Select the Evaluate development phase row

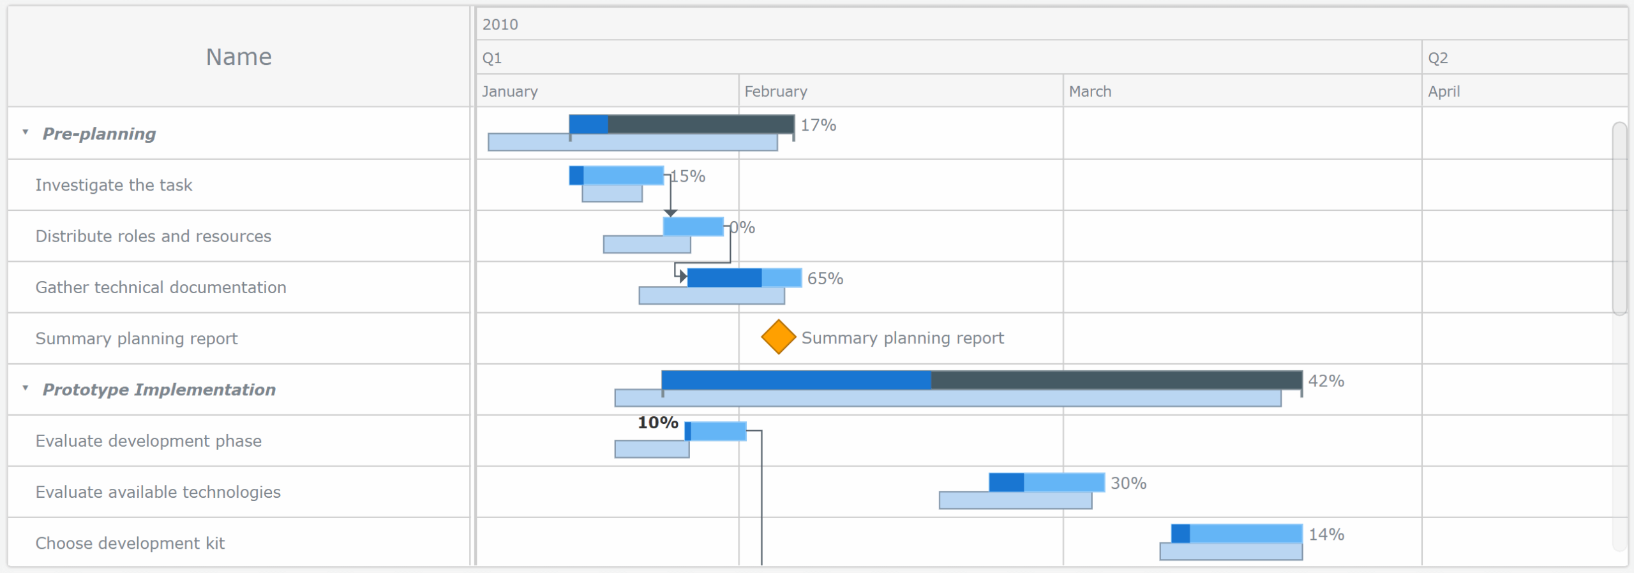(x=148, y=440)
